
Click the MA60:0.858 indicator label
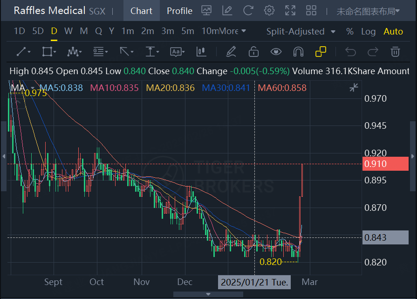pos(282,88)
